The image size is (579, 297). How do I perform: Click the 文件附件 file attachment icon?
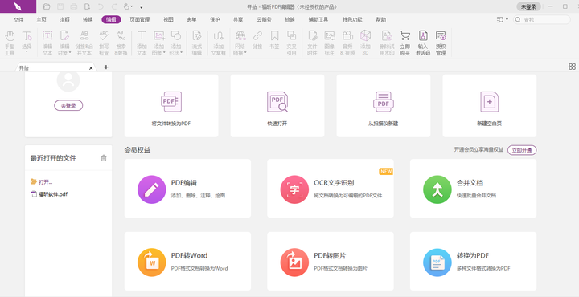(312, 36)
